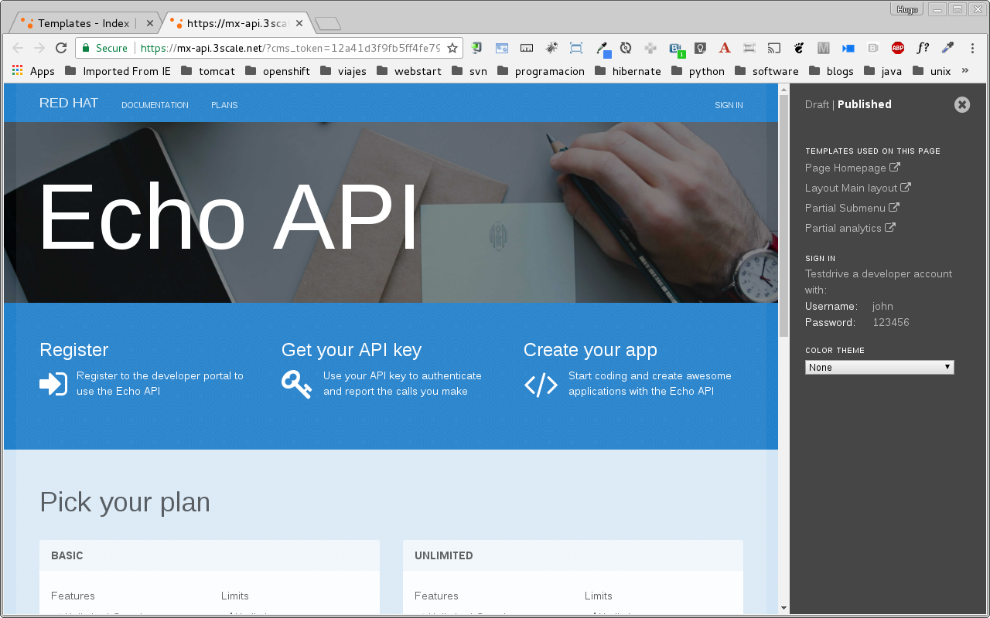This screenshot has height=618, width=990.
Task: Open the Documentation menu item on the portal
Action: pyautogui.click(x=155, y=105)
